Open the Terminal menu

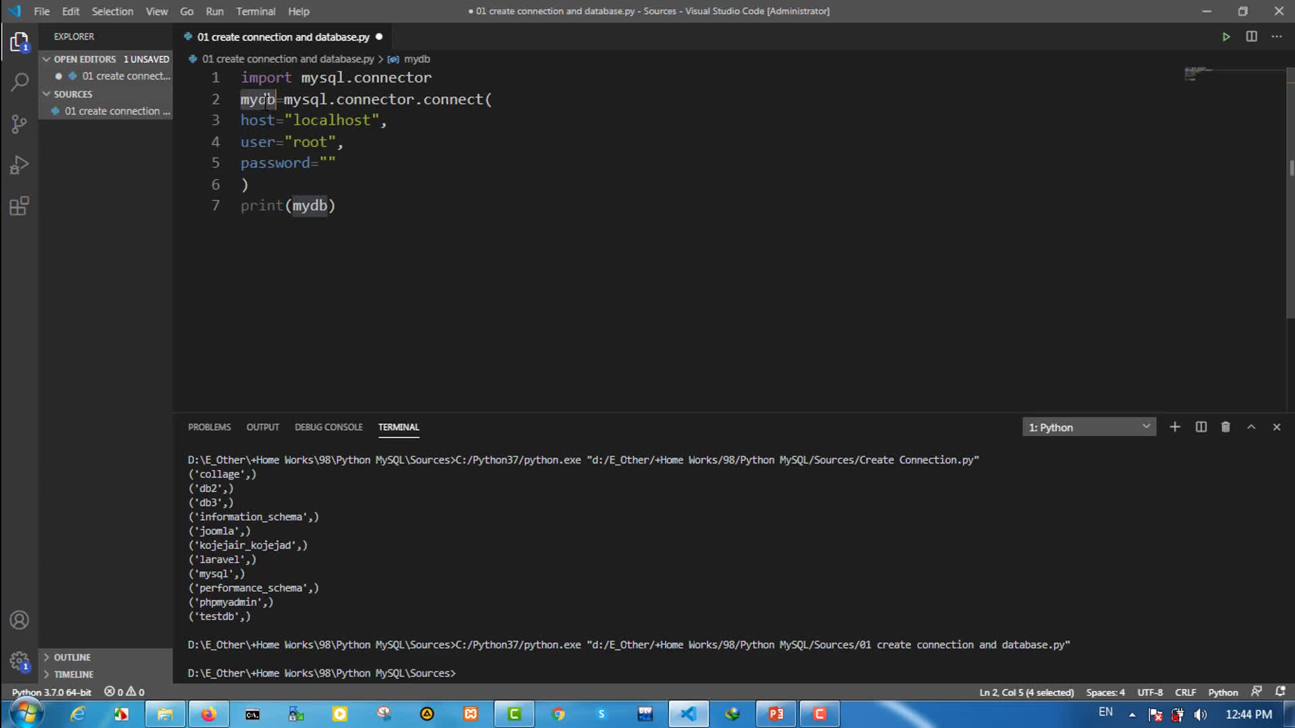pyautogui.click(x=256, y=11)
